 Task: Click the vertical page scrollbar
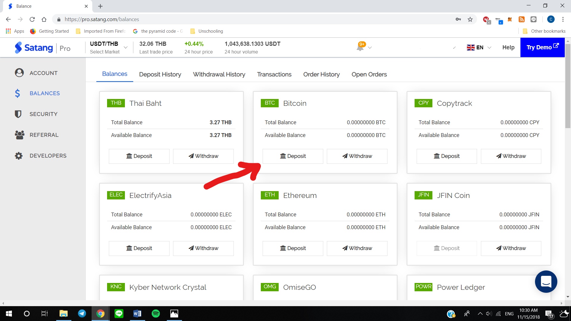click(x=568, y=86)
